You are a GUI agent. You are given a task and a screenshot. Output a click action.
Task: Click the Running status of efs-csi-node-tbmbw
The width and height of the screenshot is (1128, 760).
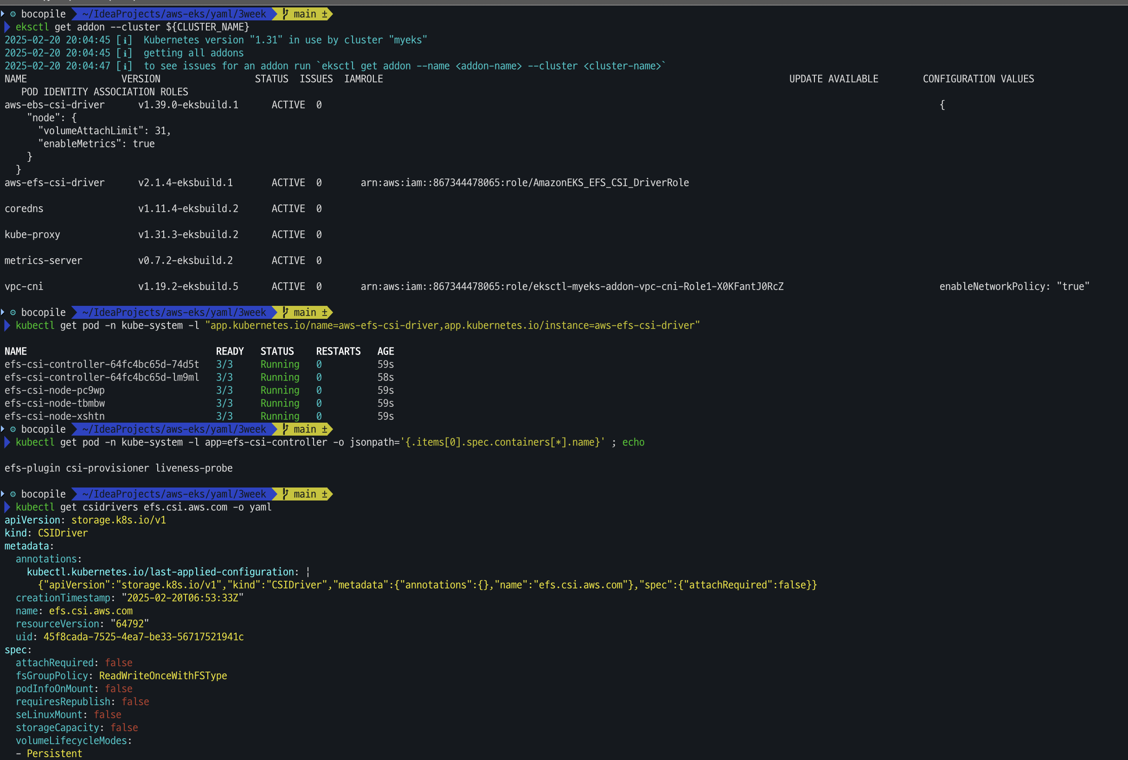click(280, 403)
